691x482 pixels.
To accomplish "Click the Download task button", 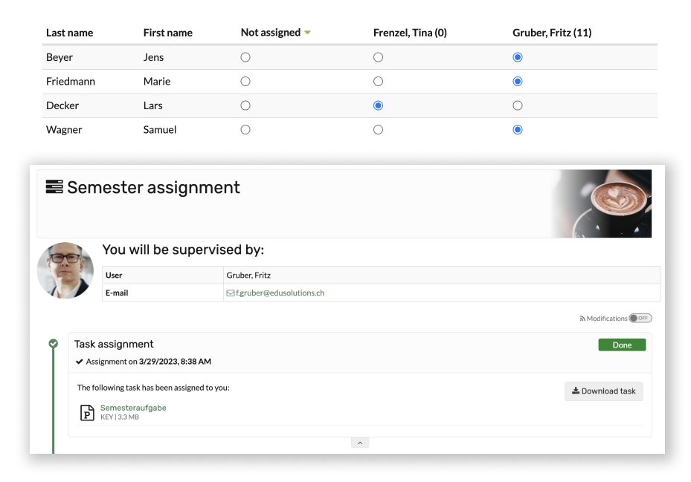I will [604, 391].
